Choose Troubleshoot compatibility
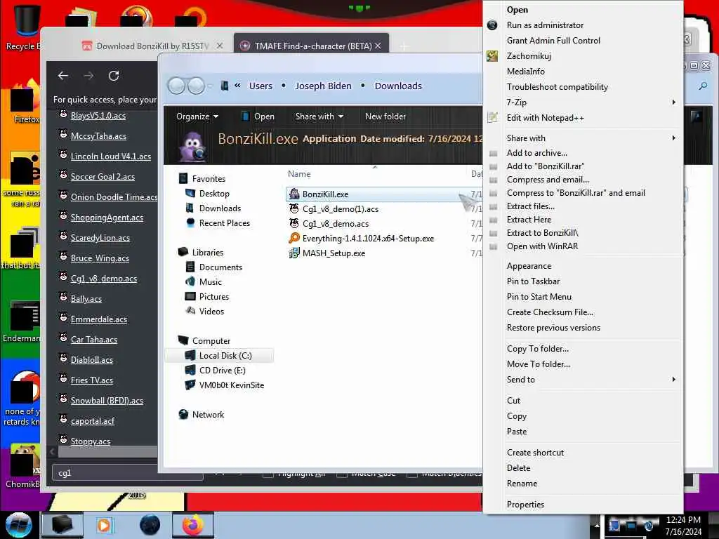The image size is (719, 539). click(557, 86)
